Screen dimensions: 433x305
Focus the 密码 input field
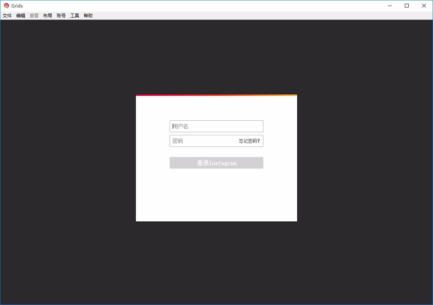coord(203,141)
